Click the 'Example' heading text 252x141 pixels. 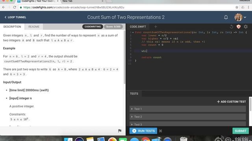[x=9, y=48]
